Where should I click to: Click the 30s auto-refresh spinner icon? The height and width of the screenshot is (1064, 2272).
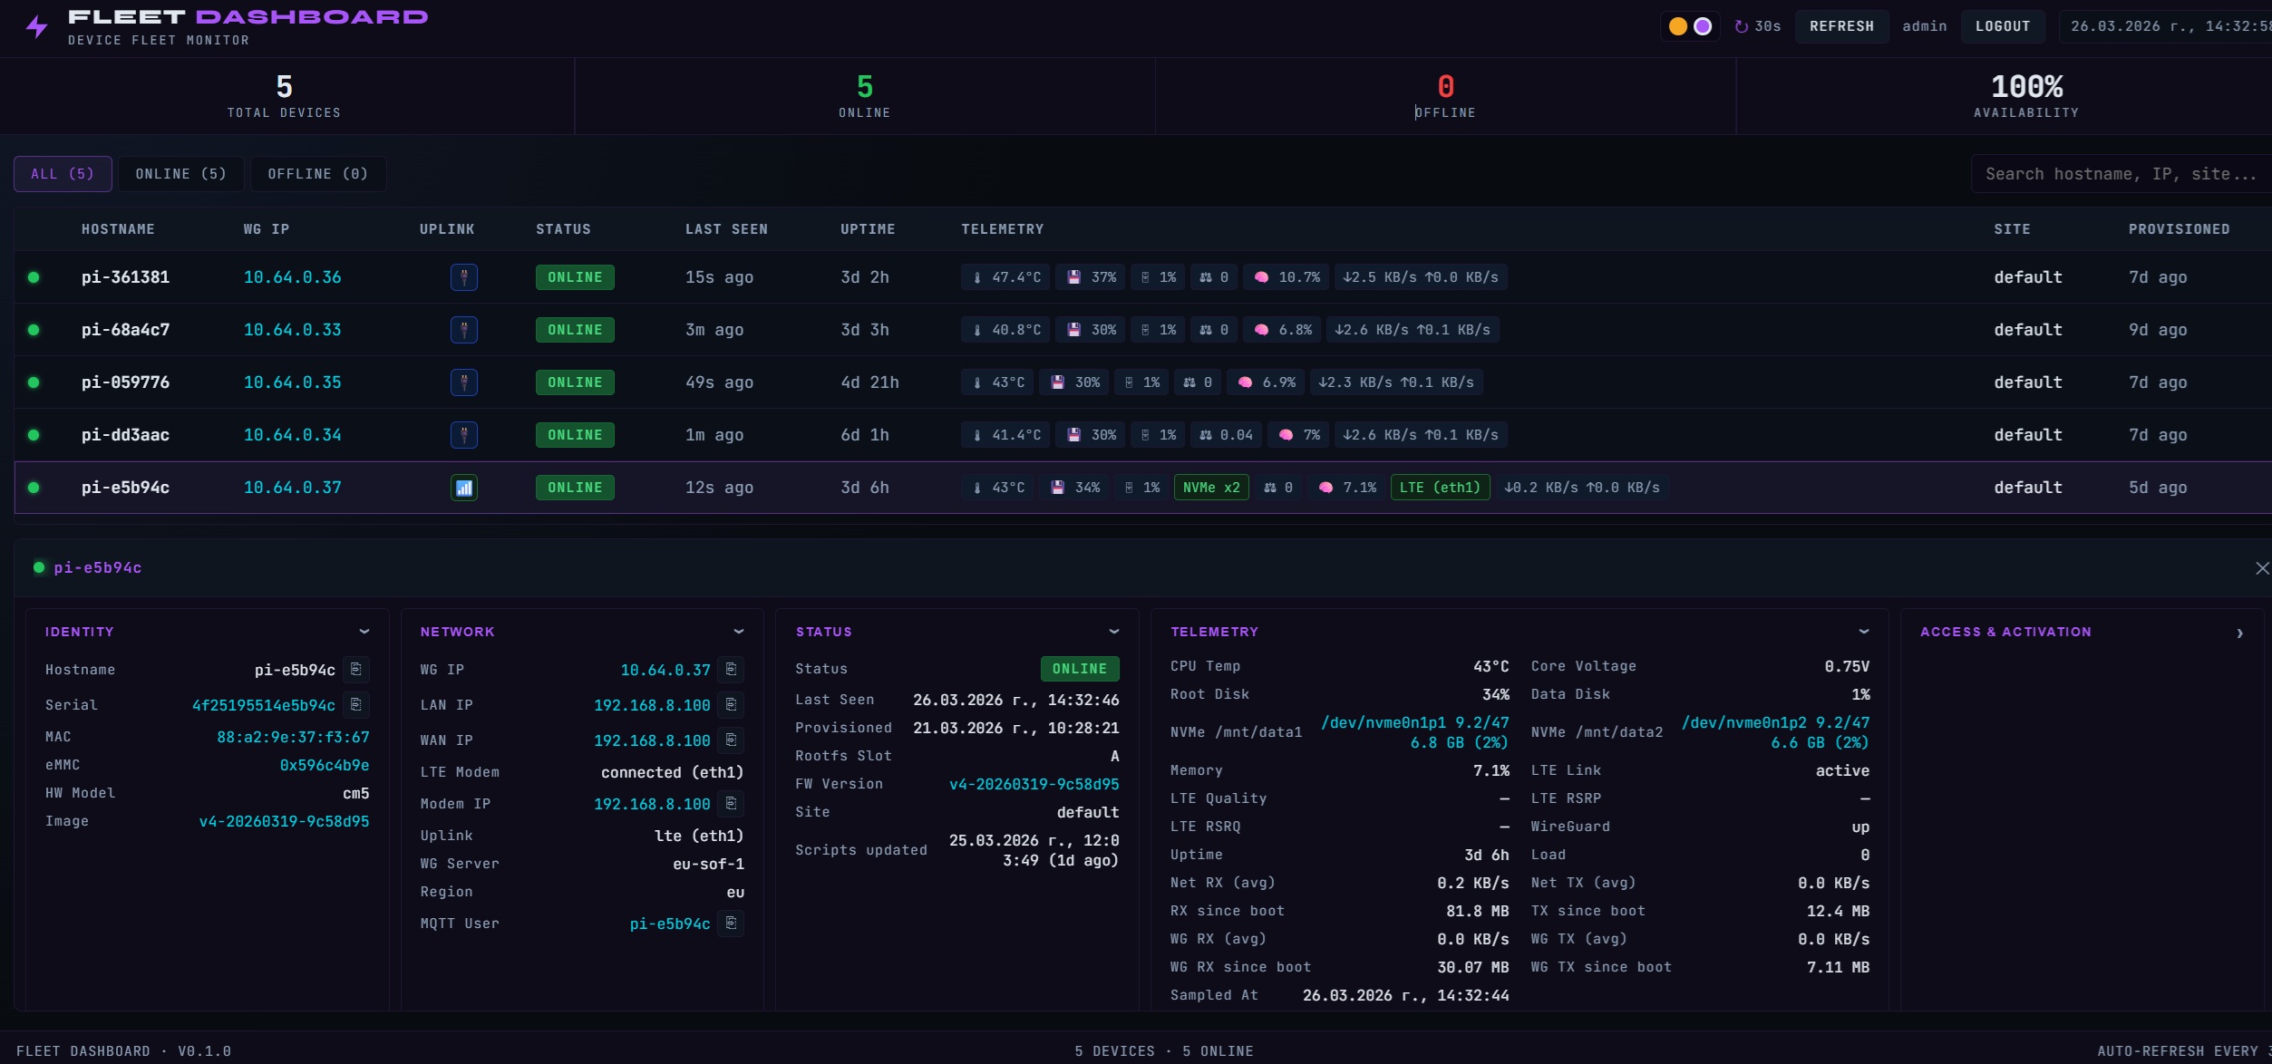click(1743, 25)
